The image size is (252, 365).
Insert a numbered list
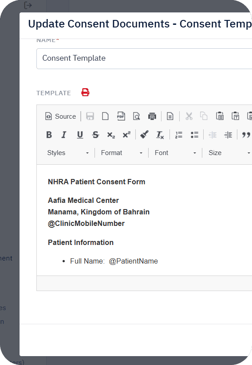pos(179,135)
